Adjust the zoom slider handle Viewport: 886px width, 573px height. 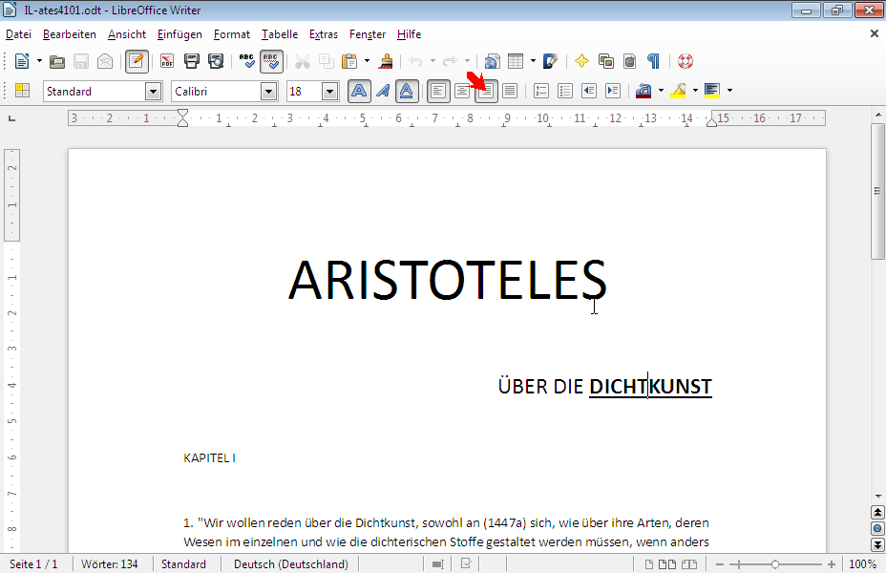pyautogui.click(x=775, y=564)
